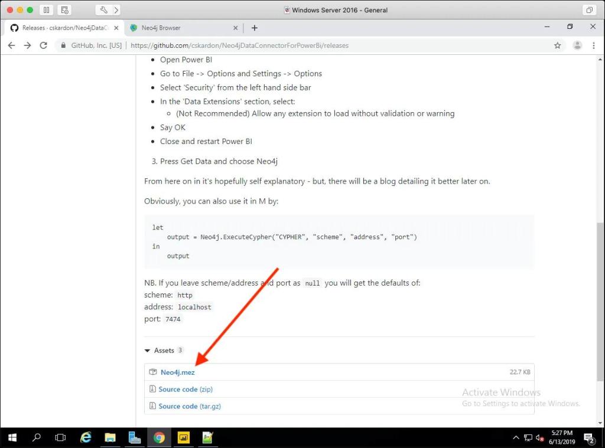The height and width of the screenshot is (448, 605).
Task: Switch to Chrome in the taskbar
Action: tap(159, 437)
